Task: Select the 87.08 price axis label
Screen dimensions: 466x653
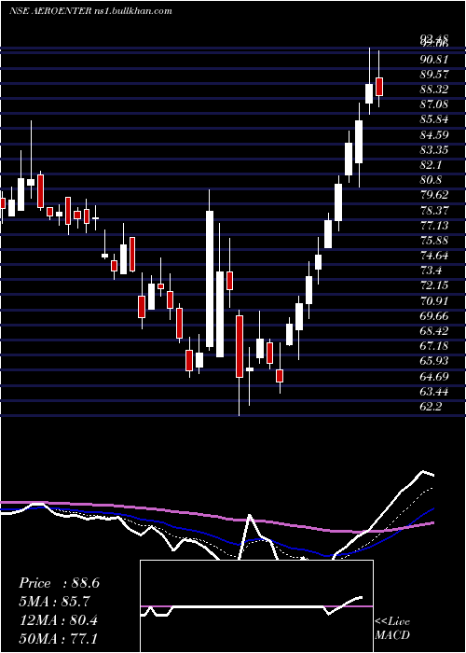Action: point(434,104)
